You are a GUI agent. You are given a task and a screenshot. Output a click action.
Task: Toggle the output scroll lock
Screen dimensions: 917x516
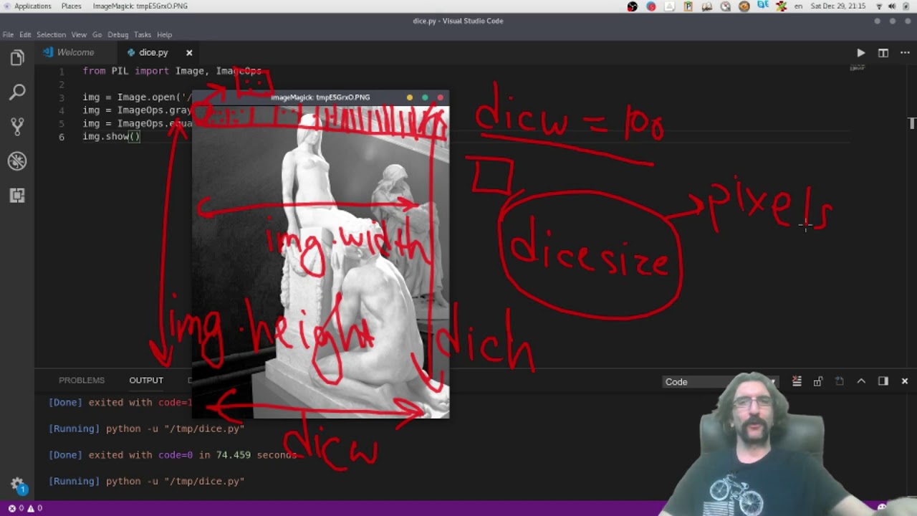click(x=817, y=381)
